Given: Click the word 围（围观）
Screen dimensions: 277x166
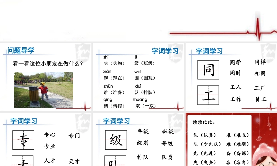Looking at the screenshot, I should (x=145, y=78).
